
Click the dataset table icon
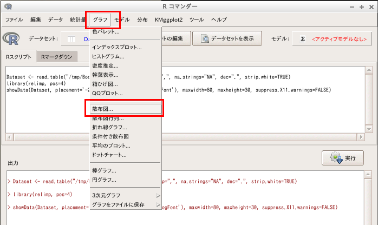[x=71, y=39]
